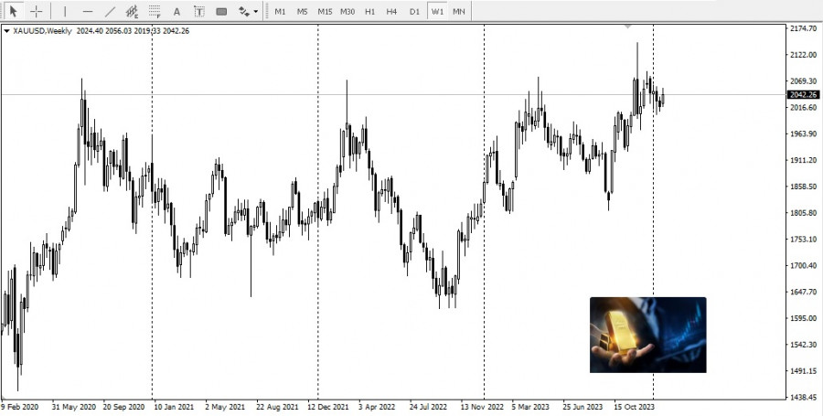Choose the vertical line drawing tool

click(65, 11)
